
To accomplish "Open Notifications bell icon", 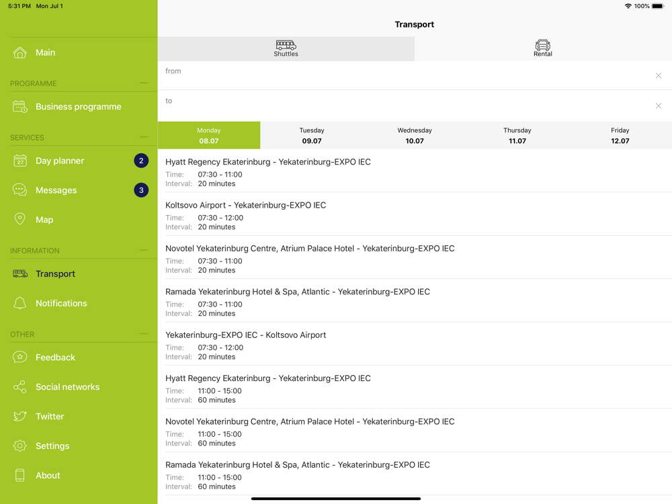I will pyautogui.click(x=19, y=303).
